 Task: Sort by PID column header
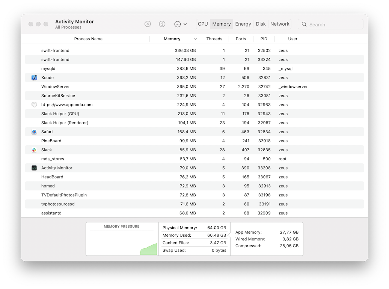pyautogui.click(x=264, y=39)
